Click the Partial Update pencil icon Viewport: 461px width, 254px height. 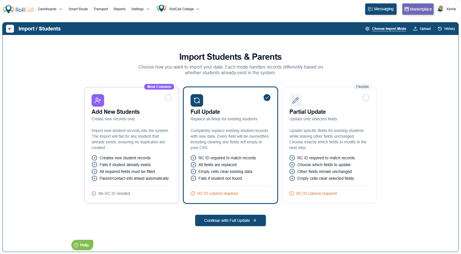click(296, 100)
